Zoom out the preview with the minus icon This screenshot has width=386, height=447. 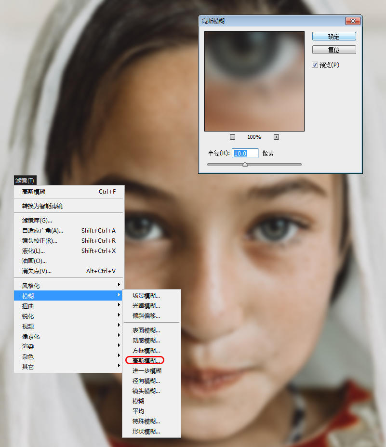coord(233,137)
